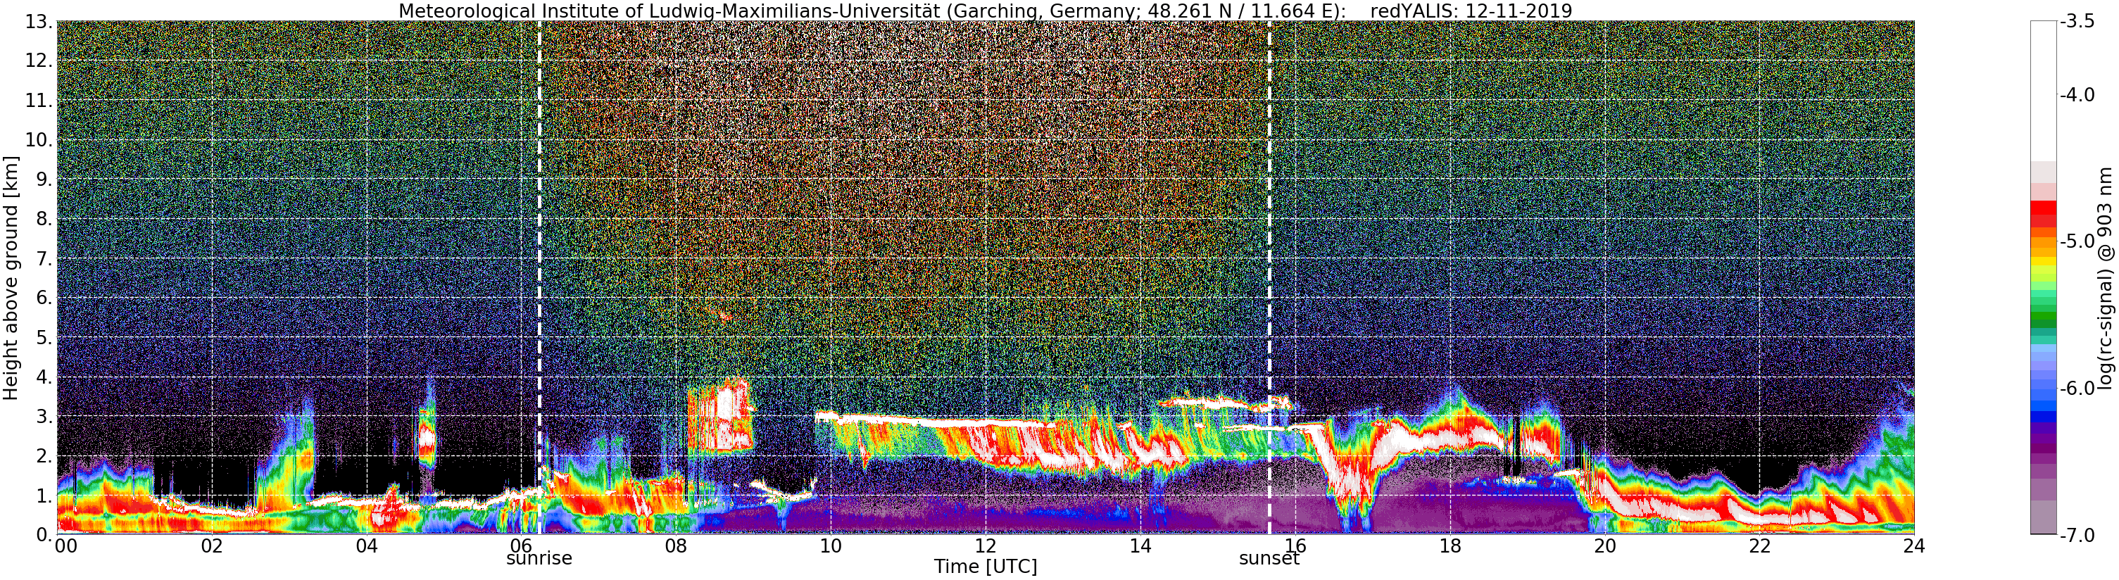Click the height axis tick '12.'
Screen dimensions: 2119x580
38,61
